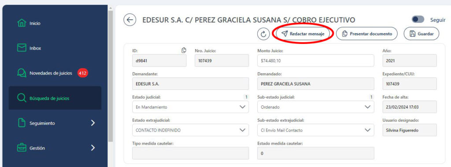
Task: Open the Sub-estado extrajudicial dropdown
Action: click(x=315, y=130)
